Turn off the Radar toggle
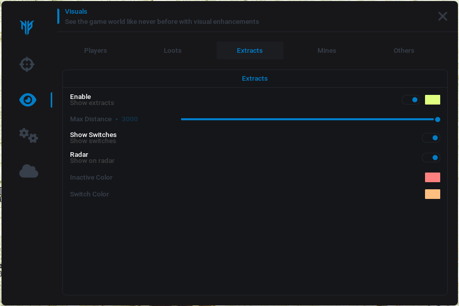 pyautogui.click(x=431, y=158)
